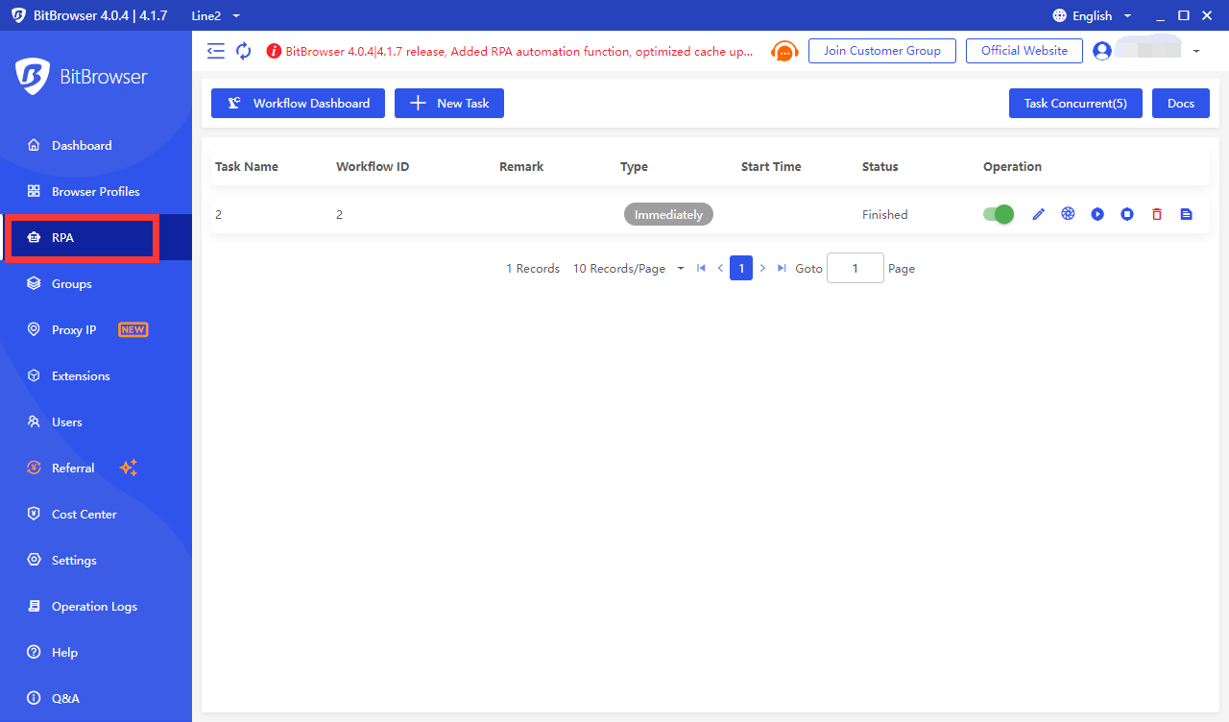Click the red release announcement text

[x=519, y=51]
